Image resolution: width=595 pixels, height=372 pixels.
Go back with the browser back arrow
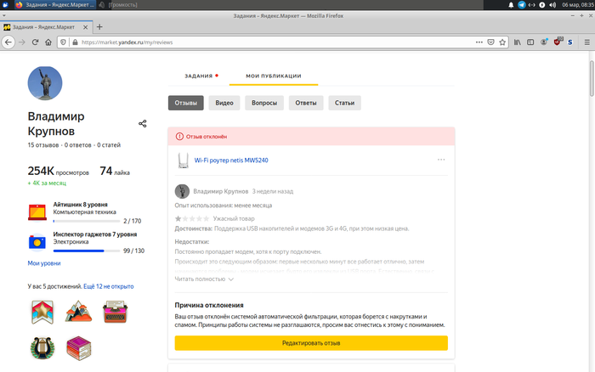pos(8,42)
